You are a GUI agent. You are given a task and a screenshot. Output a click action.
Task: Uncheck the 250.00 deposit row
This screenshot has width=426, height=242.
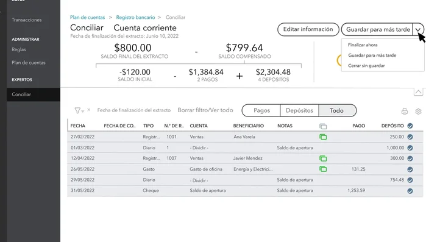point(410,137)
